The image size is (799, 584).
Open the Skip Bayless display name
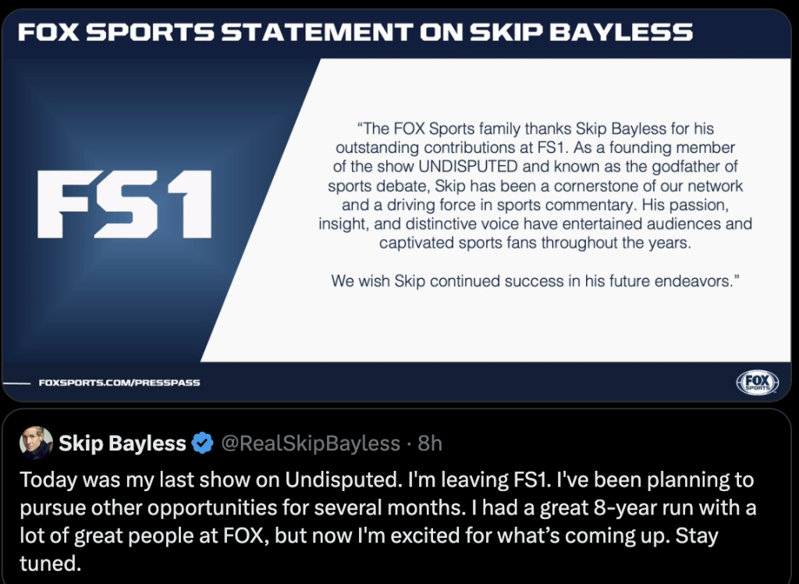tap(123, 444)
